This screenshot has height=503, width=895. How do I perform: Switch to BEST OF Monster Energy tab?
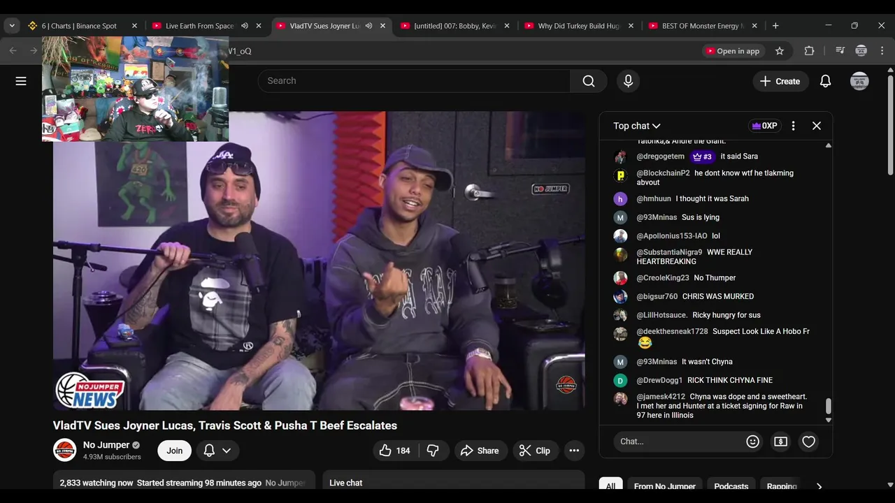(695, 26)
